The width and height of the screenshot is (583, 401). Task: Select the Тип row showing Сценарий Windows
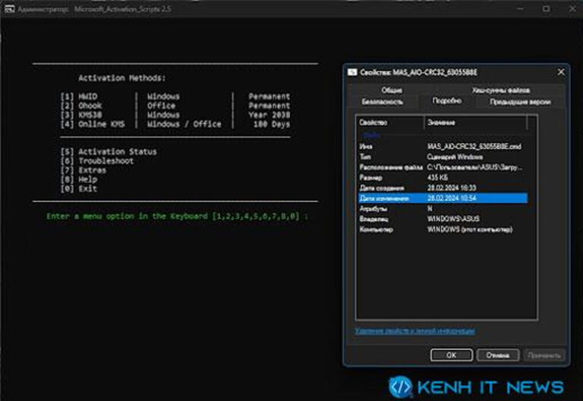443,156
